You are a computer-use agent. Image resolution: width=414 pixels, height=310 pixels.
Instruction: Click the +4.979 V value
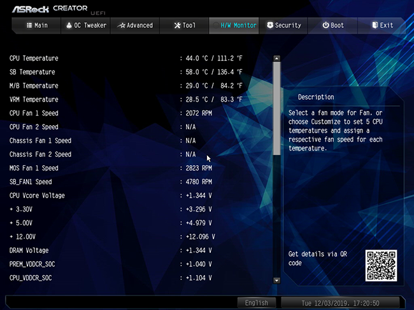click(x=199, y=223)
